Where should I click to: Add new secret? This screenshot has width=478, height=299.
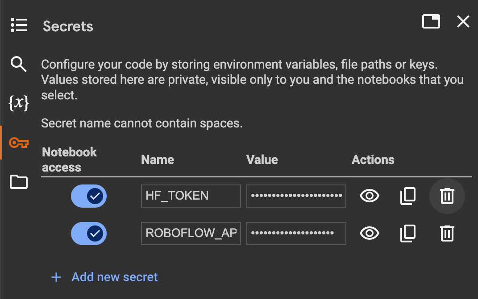tap(114, 277)
